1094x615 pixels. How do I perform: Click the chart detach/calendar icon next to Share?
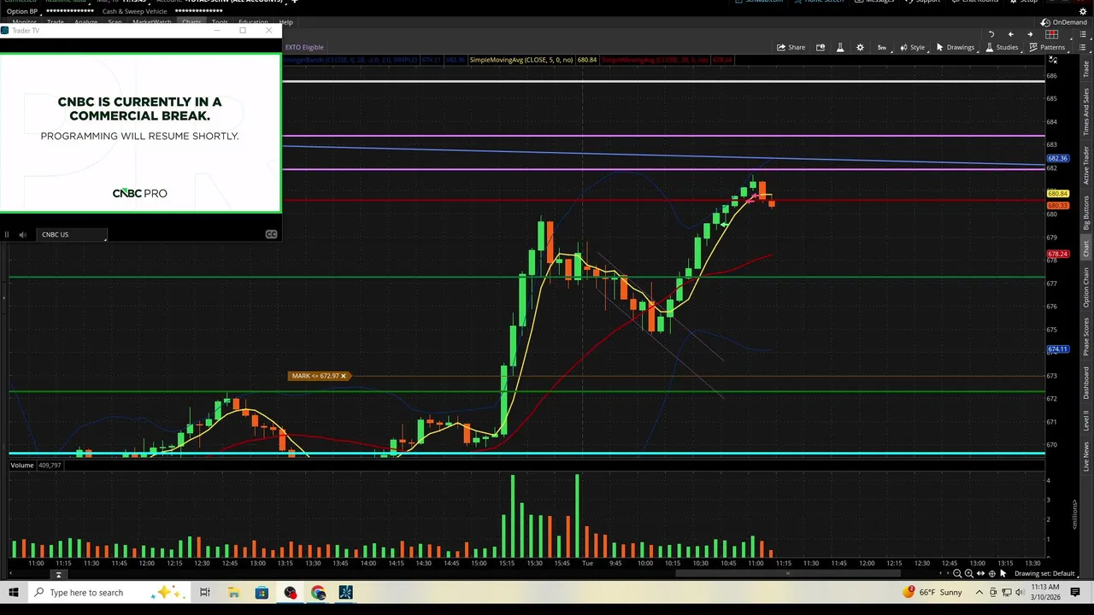tap(820, 47)
